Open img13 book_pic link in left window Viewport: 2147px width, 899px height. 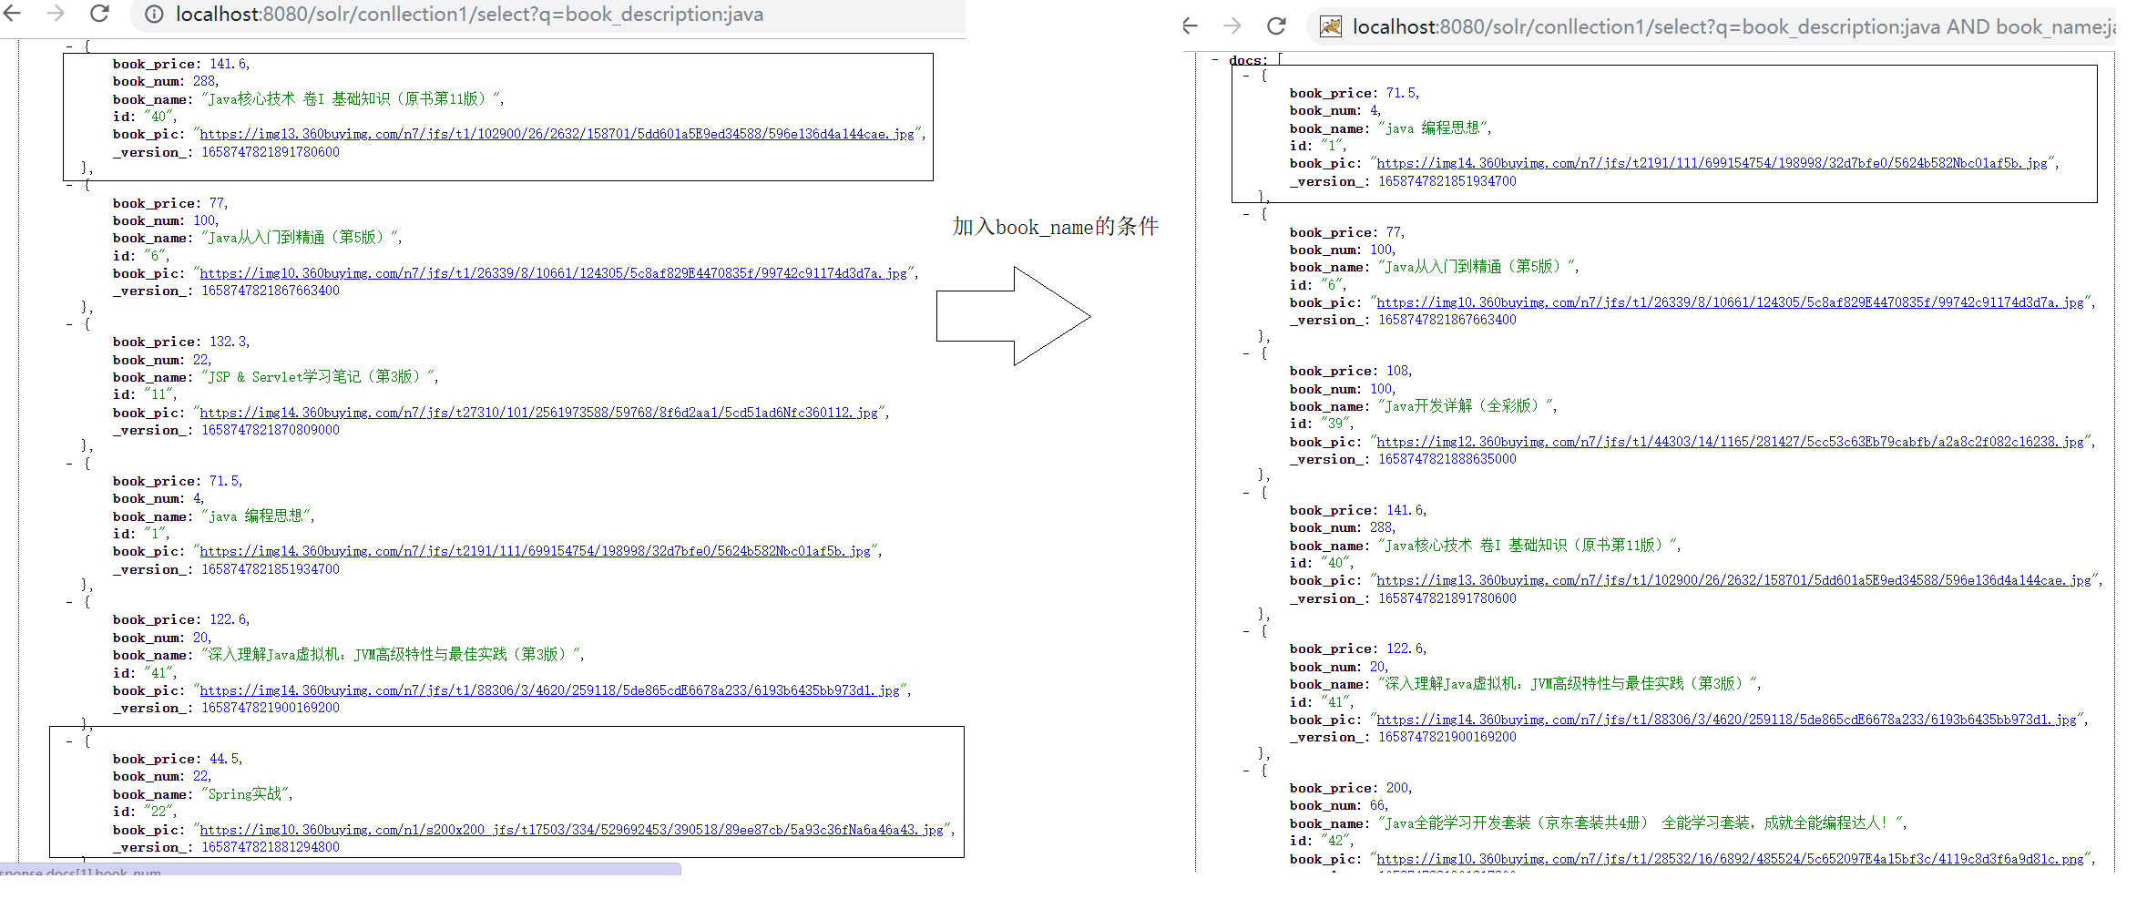click(x=557, y=134)
